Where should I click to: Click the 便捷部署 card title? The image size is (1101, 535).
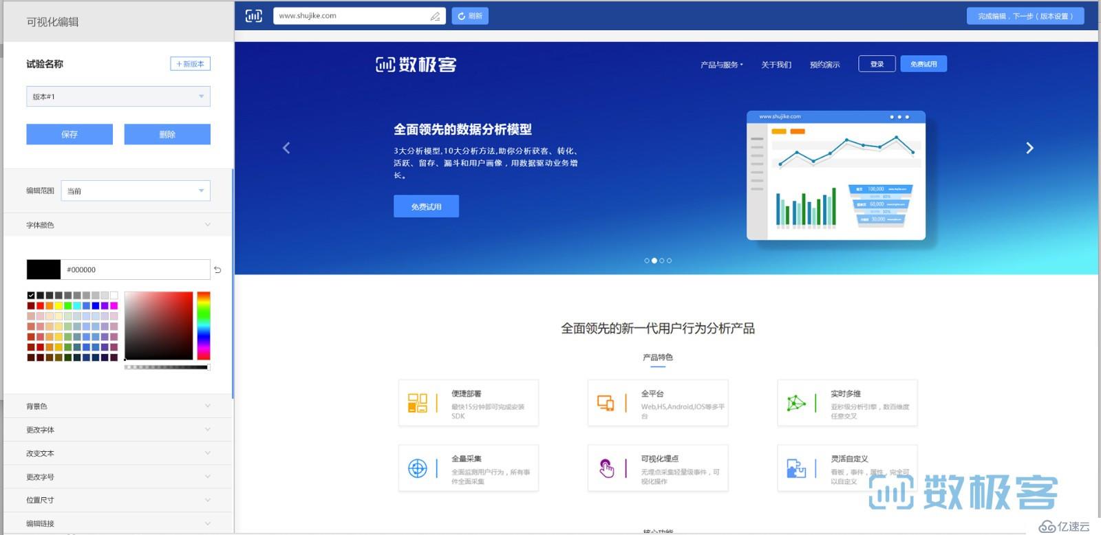click(x=467, y=394)
